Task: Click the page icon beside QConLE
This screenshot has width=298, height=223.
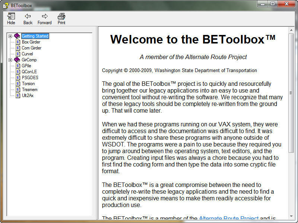Action: pyautogui.click(x=18, y=72)
